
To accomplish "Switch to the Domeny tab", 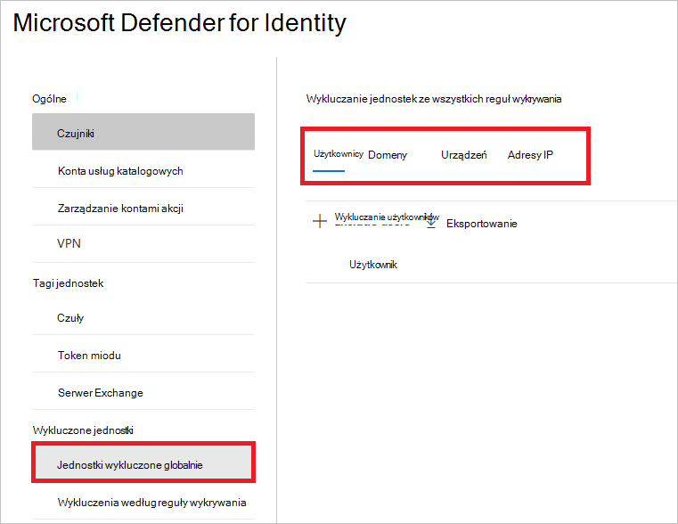I will [388, 155].
